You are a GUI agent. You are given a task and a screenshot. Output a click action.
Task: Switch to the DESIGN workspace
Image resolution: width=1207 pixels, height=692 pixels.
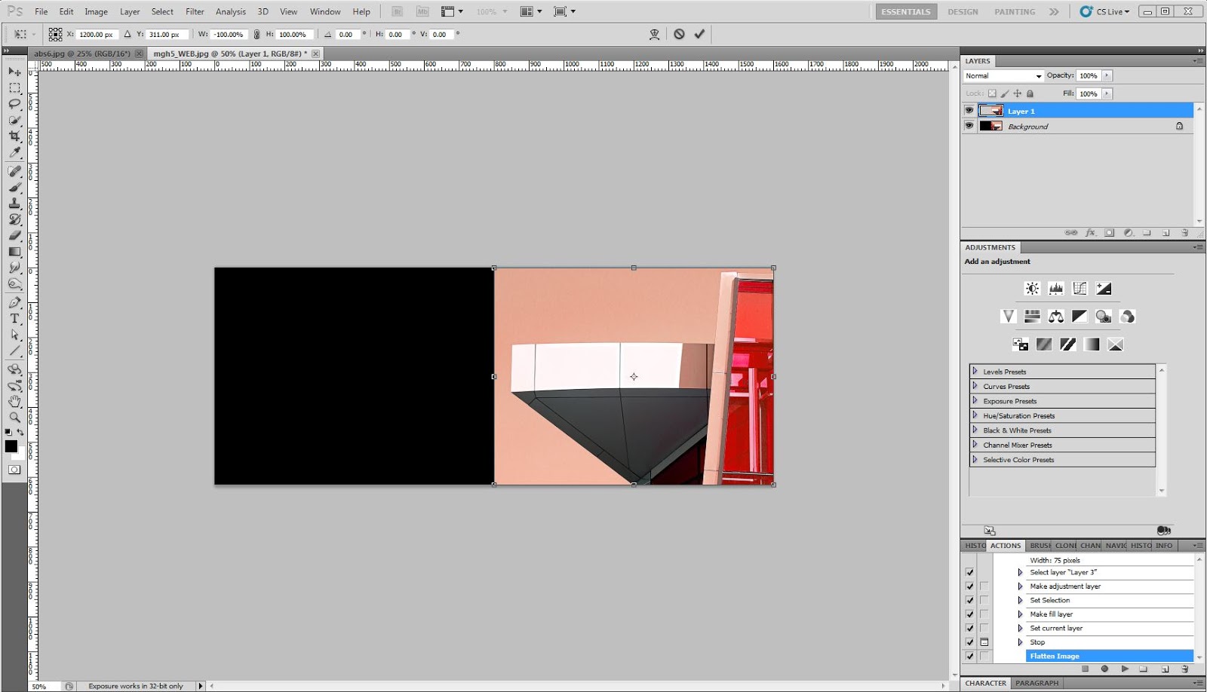tap(963, 11)
